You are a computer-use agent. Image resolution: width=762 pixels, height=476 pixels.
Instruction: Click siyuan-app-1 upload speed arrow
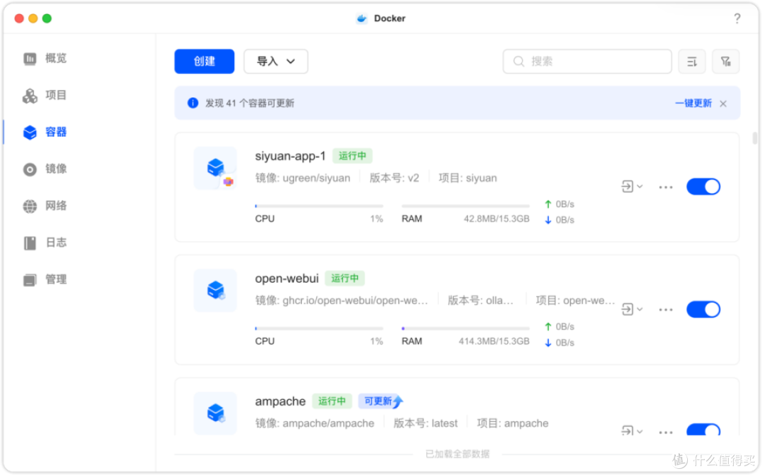[548, 204]
